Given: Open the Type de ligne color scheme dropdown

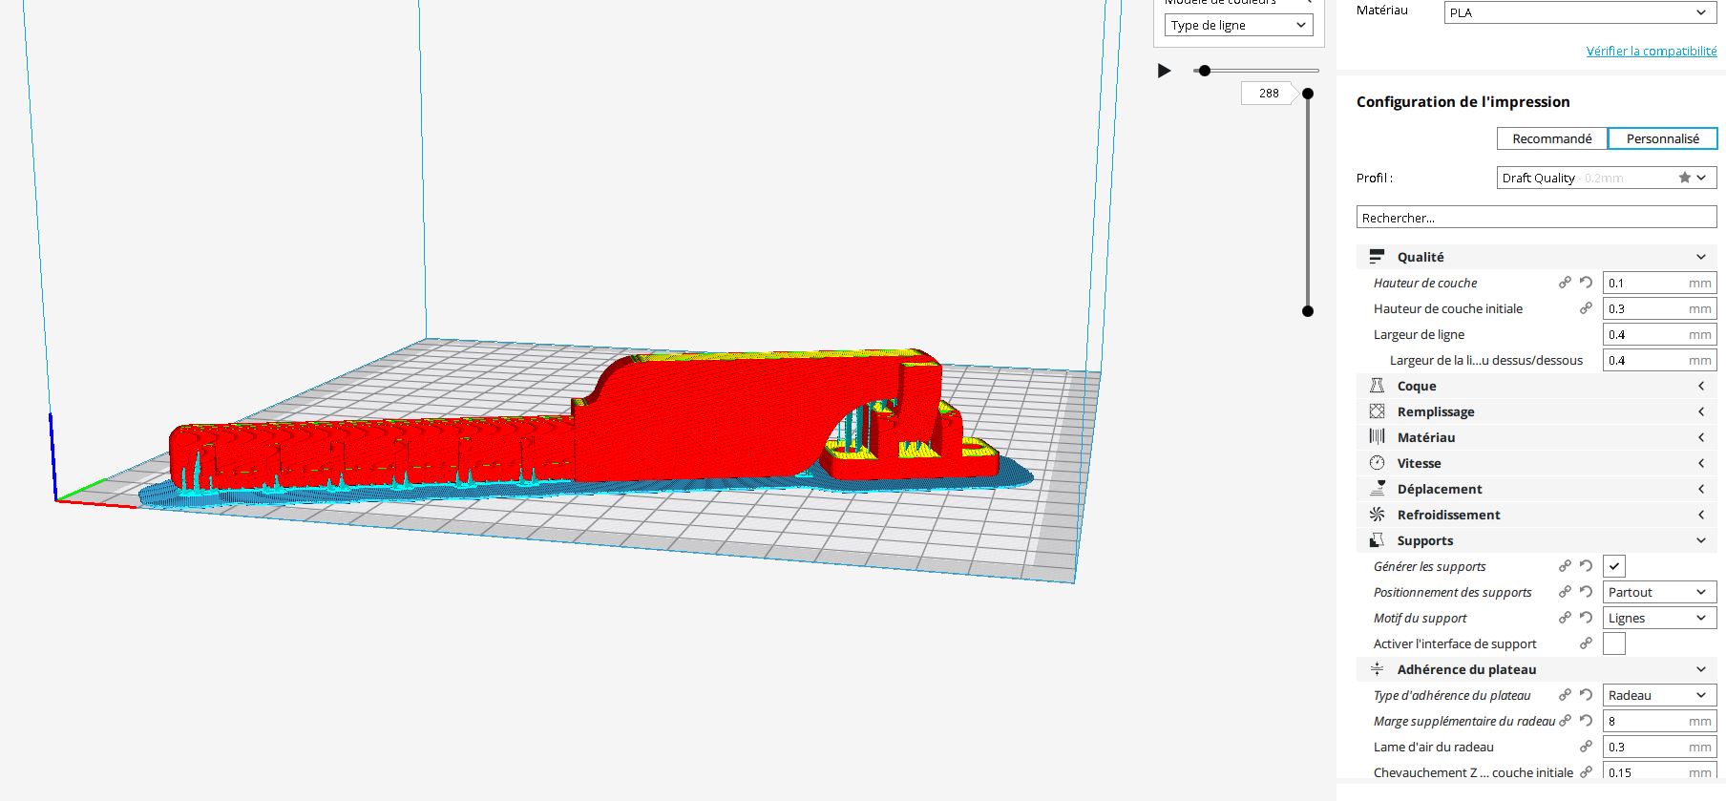Looking at the screenshot, I should [1239, 26].
